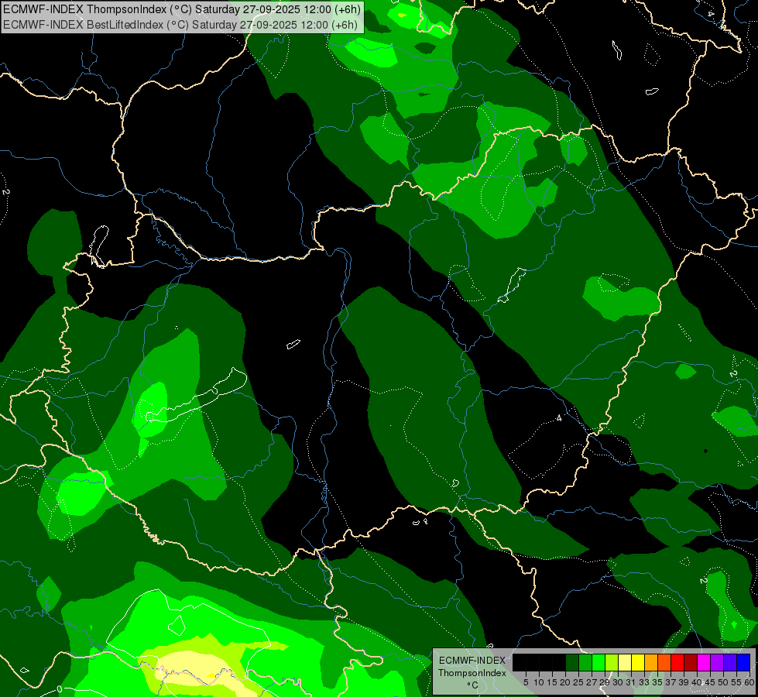Click the legend's ThompsonIndex label
Screen dimensions: 758x697
[472, 673]
